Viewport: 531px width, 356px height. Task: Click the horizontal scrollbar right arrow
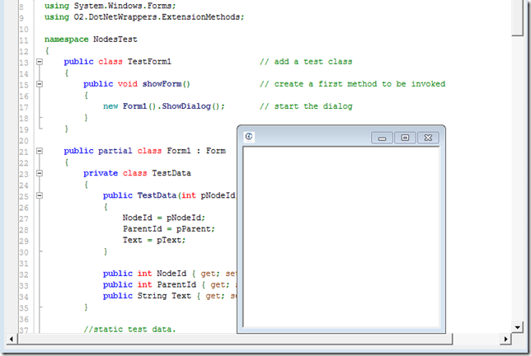tap(505, 339)
